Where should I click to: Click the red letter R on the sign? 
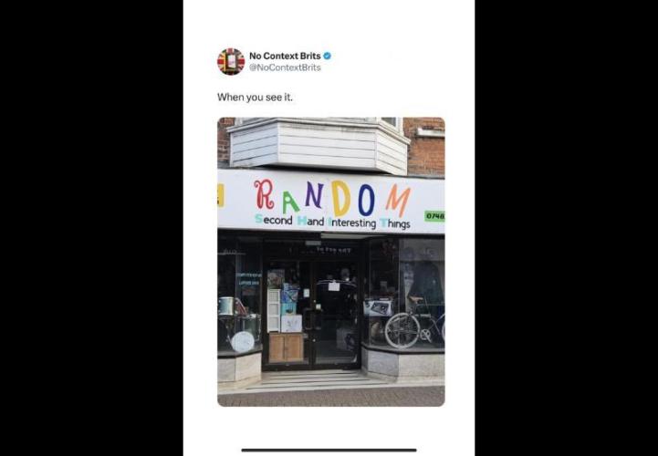pos(265,194)
